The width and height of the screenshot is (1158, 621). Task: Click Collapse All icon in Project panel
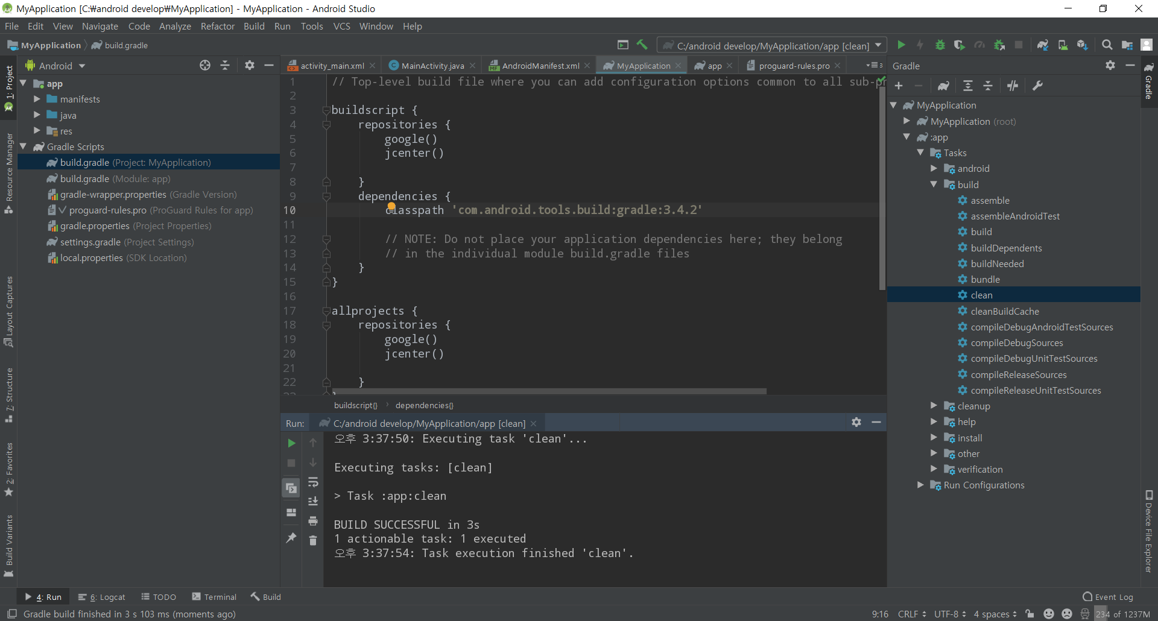click(x=225, y=65)
